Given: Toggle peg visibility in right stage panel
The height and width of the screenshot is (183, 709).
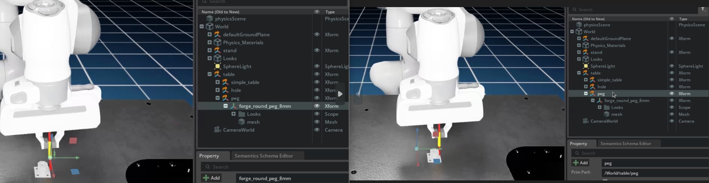Looking at the screenshot, I should [x=672, y=94].
